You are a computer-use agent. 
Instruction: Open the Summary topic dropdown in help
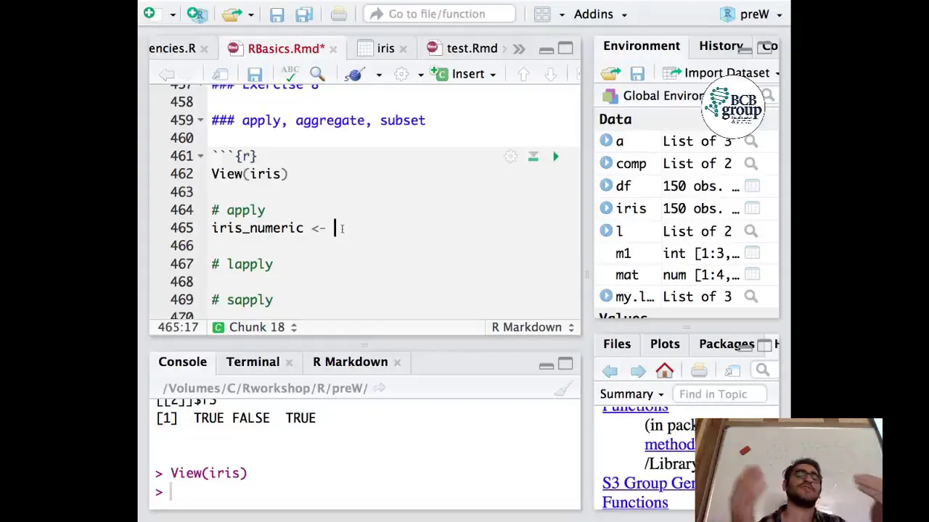[x=632, y=394]
